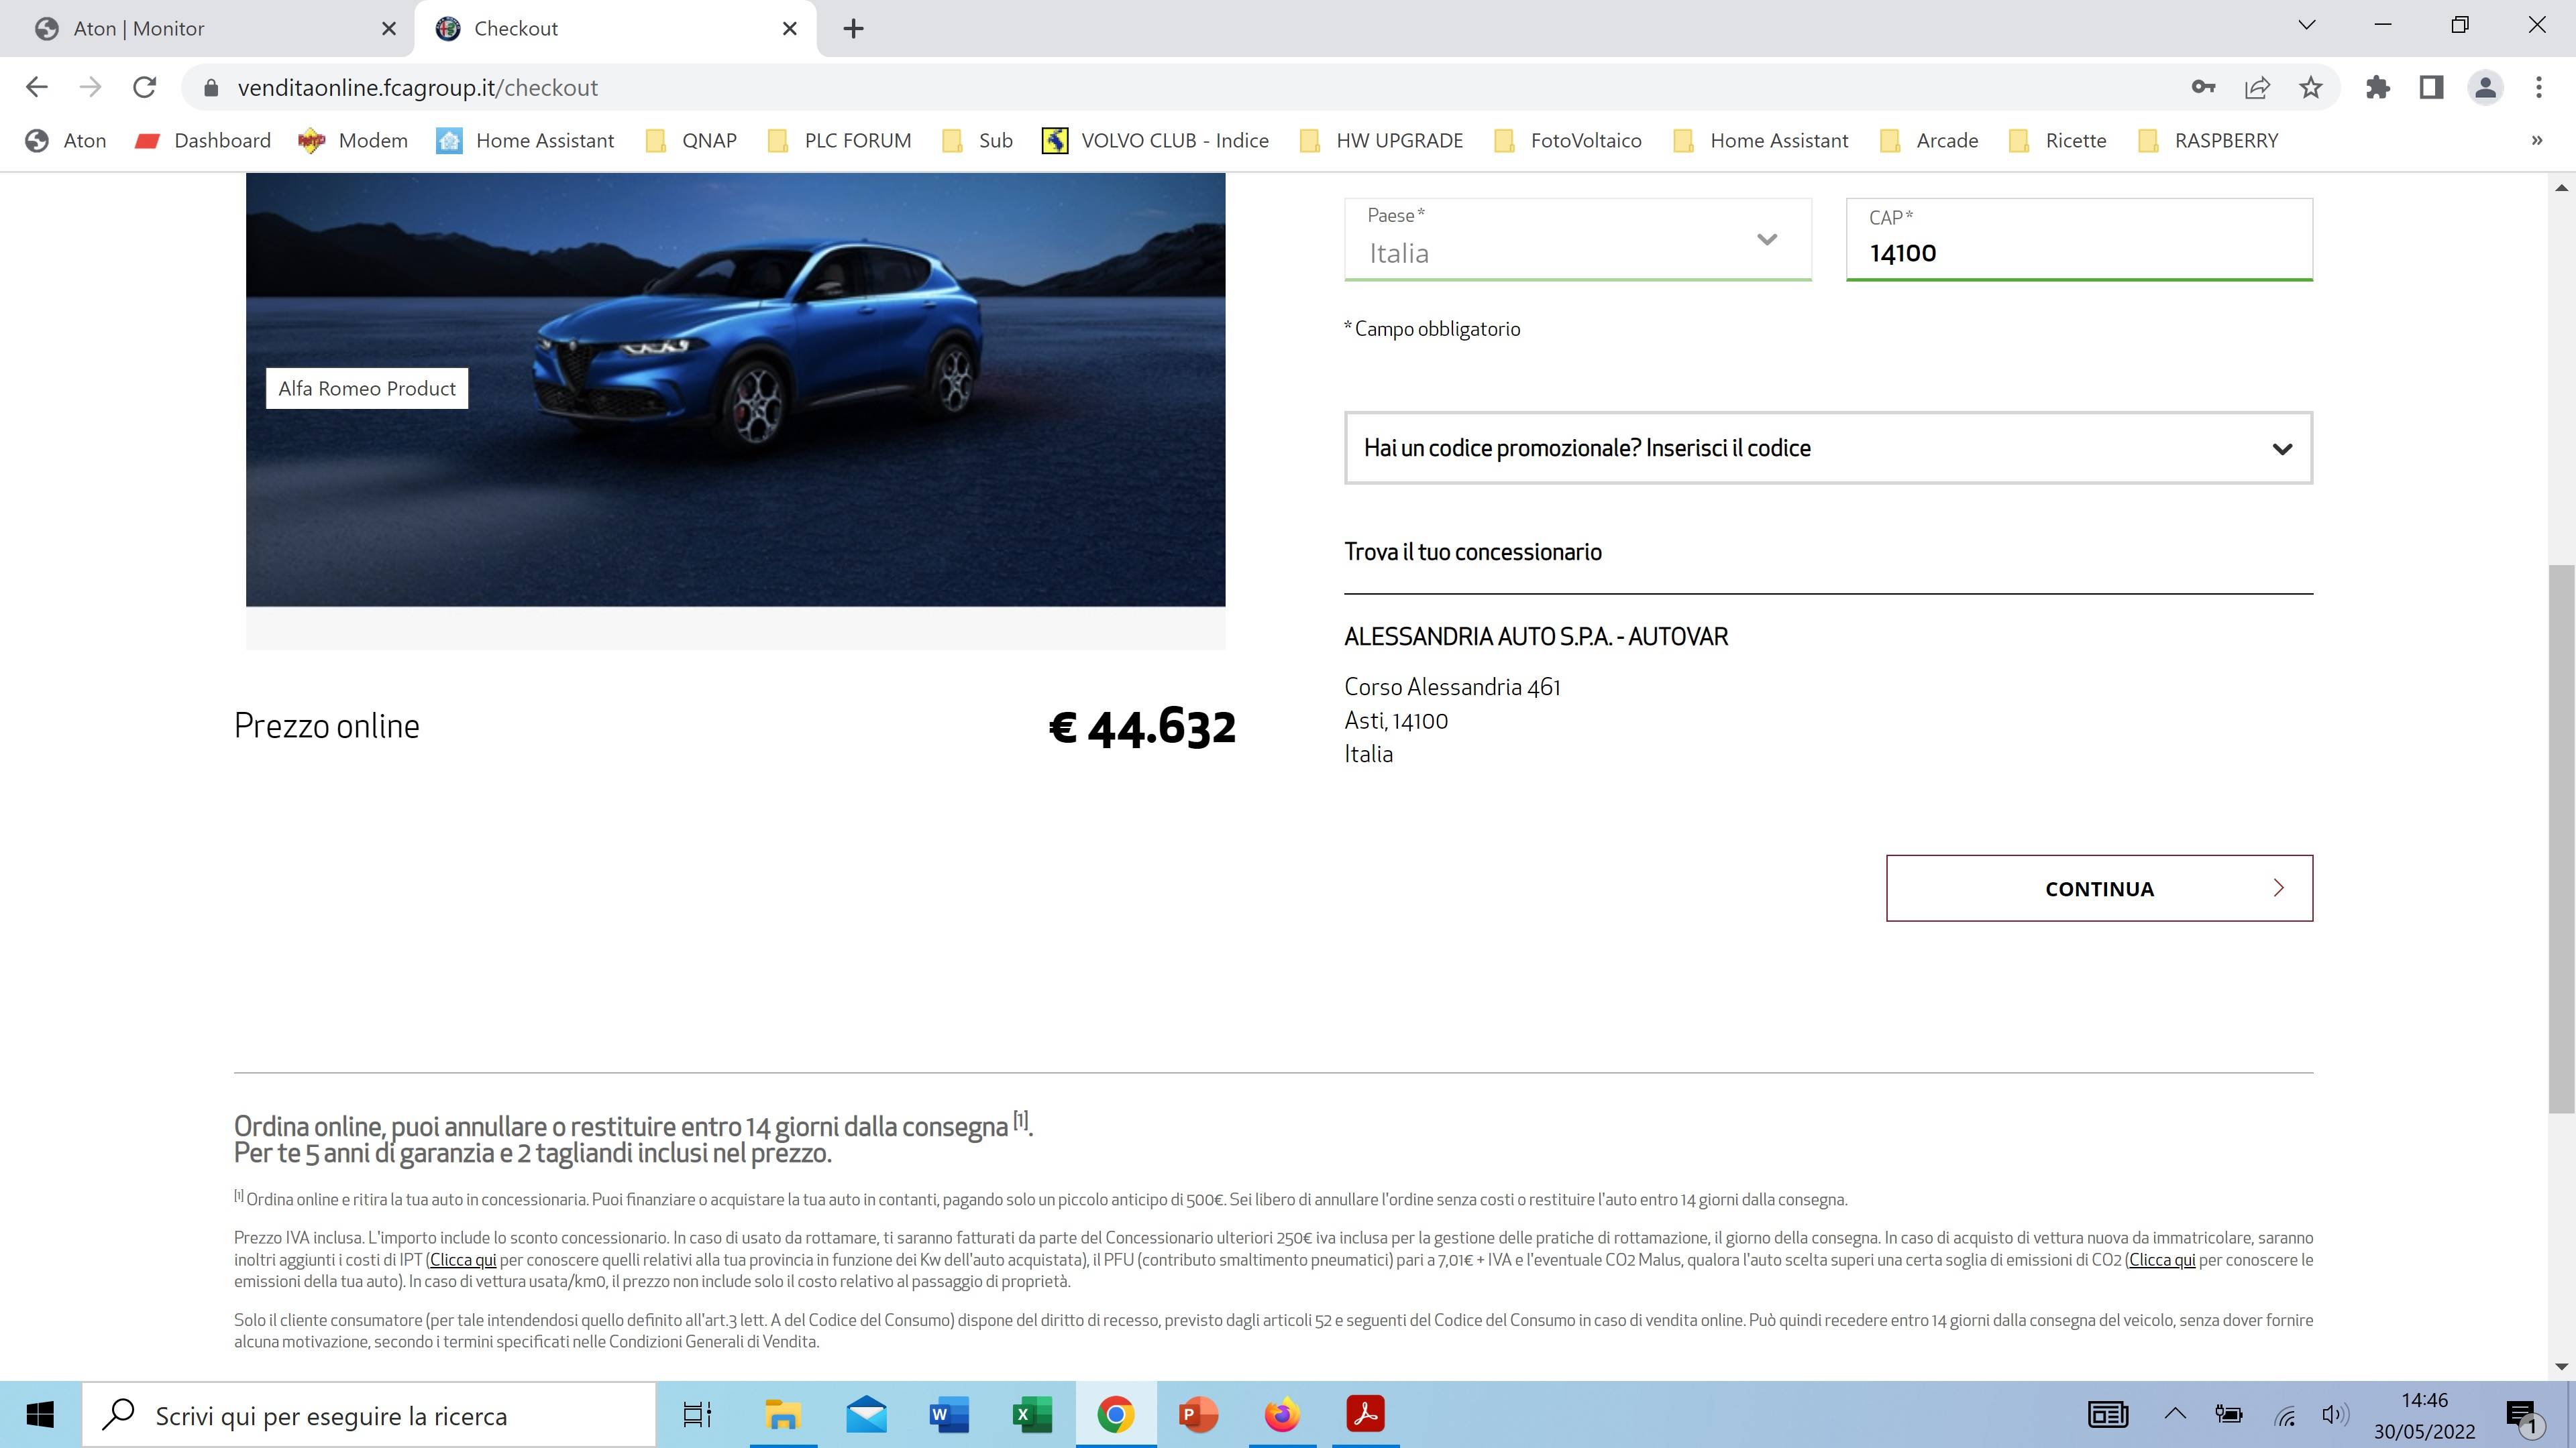Image resolution: width=2576 pixels, height=1448 pixels.
Task: Click the address bar URL
Action: (418, 88)
